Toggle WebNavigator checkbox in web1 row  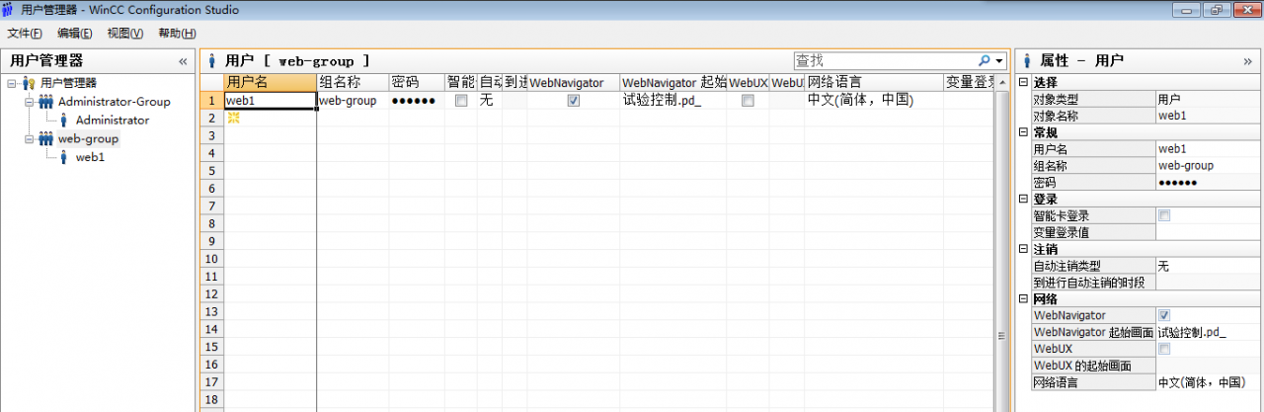[x=573, y=101]
